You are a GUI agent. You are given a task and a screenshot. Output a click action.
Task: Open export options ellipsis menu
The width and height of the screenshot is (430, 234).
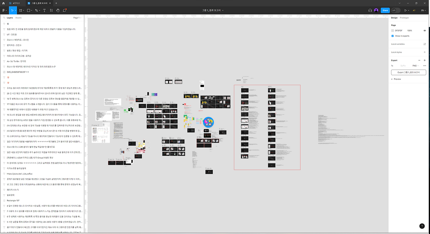pyautogui.click(x=425, y=66)
